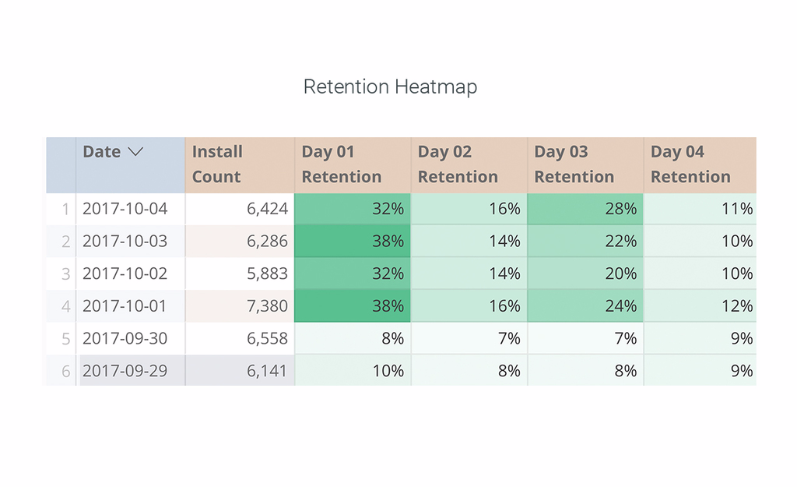
Task: Click the Retention Heatmap title
Action: 390,86
